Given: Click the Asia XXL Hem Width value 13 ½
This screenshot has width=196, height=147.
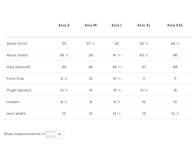Looking at the screenshot, I should [175, 113].
